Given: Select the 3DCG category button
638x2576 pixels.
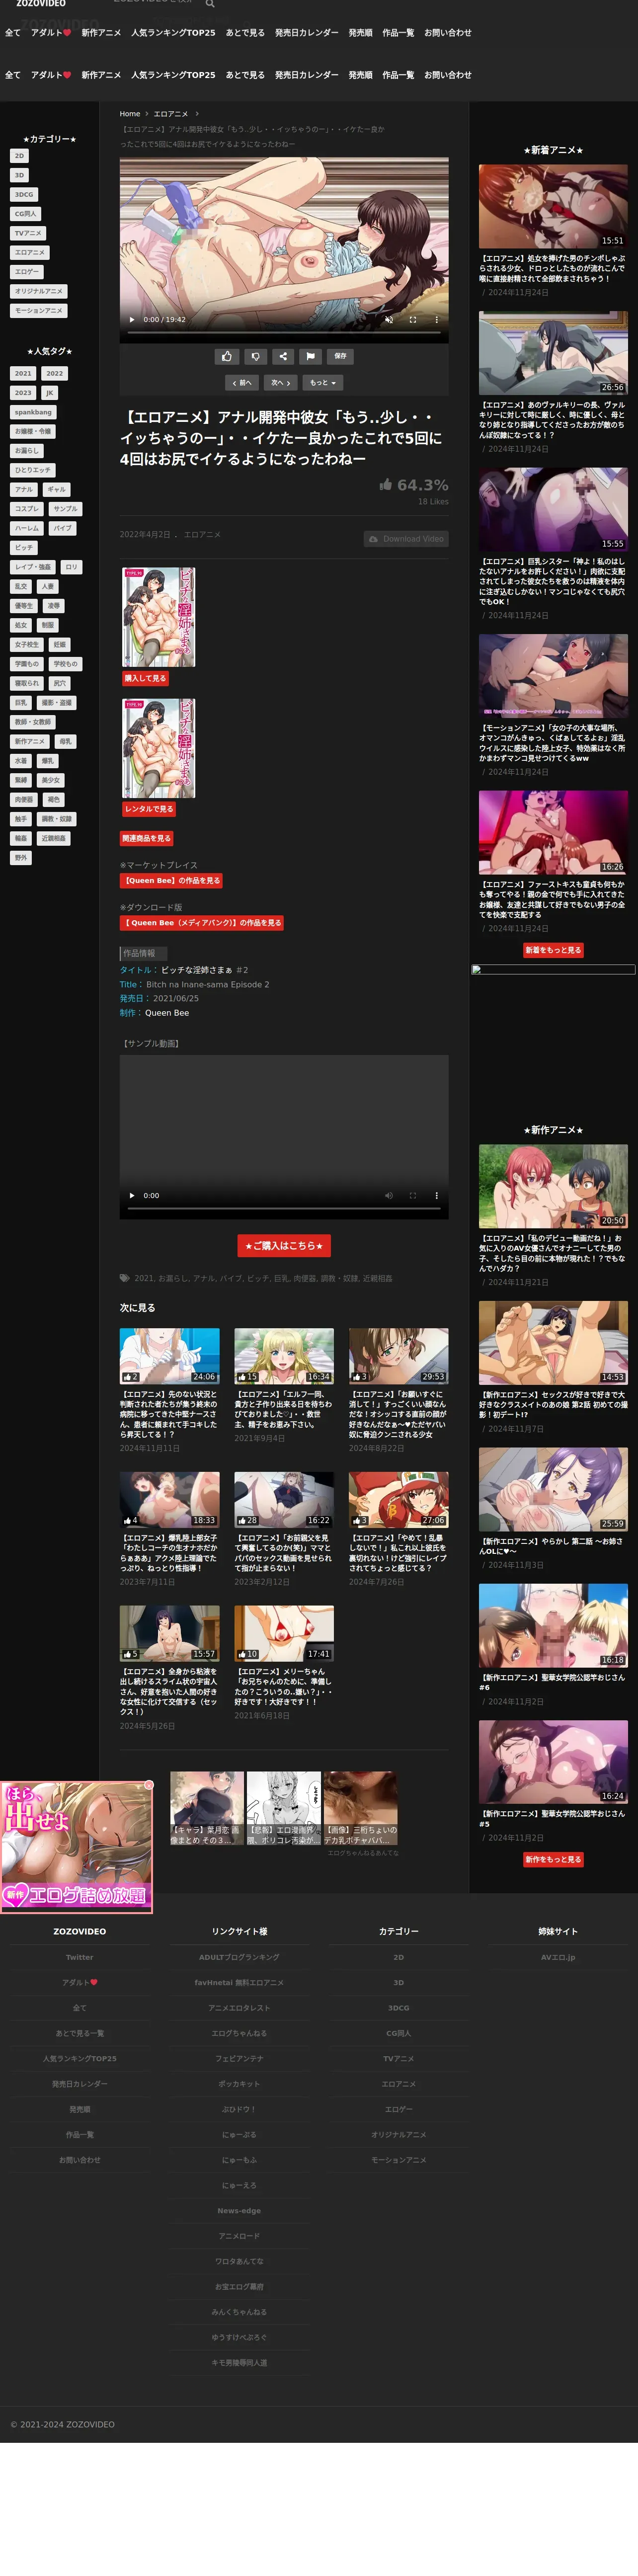Looking at the screenshot, I should click(24, 195).
